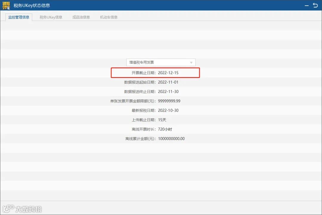Click the 最新报税日期 label
322x215 pixels.
coord(144,110)
